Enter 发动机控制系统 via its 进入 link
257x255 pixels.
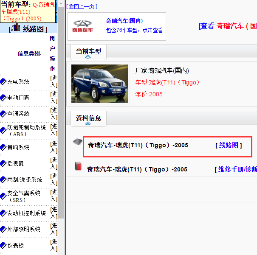54,213
